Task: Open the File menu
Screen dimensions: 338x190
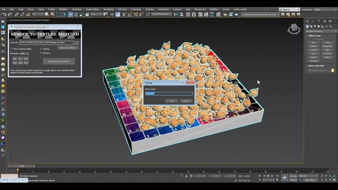Action: click(x=4, y=9)
